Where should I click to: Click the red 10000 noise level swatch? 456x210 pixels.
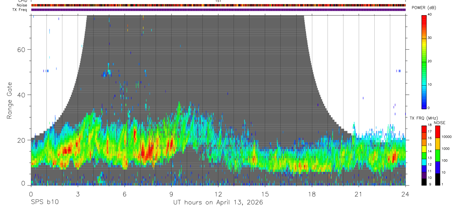point(437,131)
